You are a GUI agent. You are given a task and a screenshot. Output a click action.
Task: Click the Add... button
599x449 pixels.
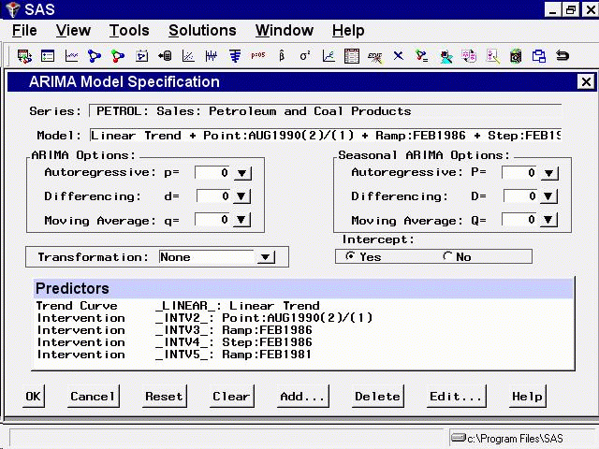[x=302, y=397]
